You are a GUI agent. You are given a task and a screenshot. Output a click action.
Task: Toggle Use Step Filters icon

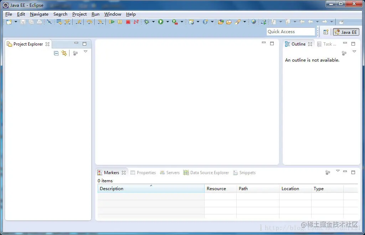tap(67, 22)
